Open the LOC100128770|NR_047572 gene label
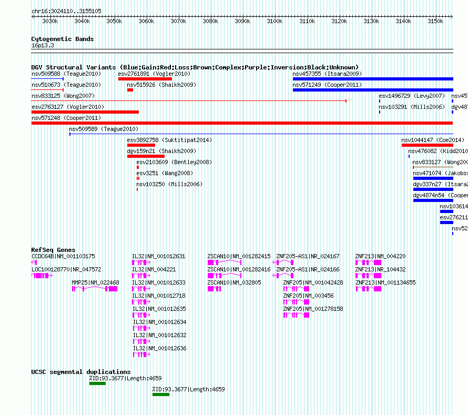The width and height of the screenshot is (468, 415). [x=66, y=269]
